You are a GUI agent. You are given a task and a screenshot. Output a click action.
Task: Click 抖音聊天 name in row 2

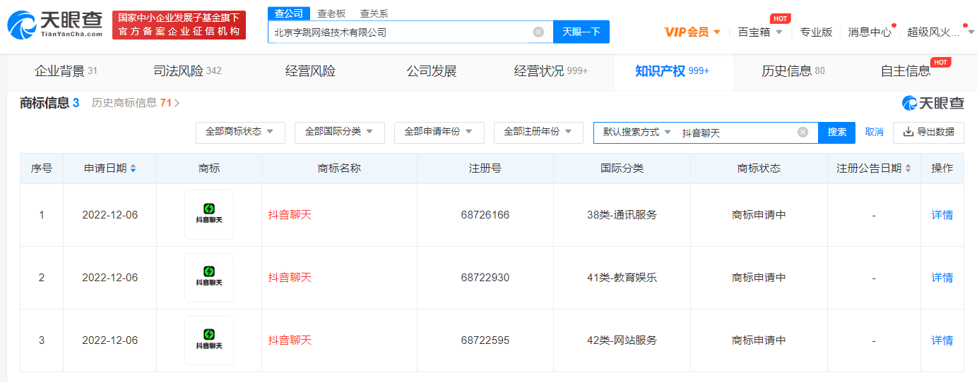[x=290, y=278]
